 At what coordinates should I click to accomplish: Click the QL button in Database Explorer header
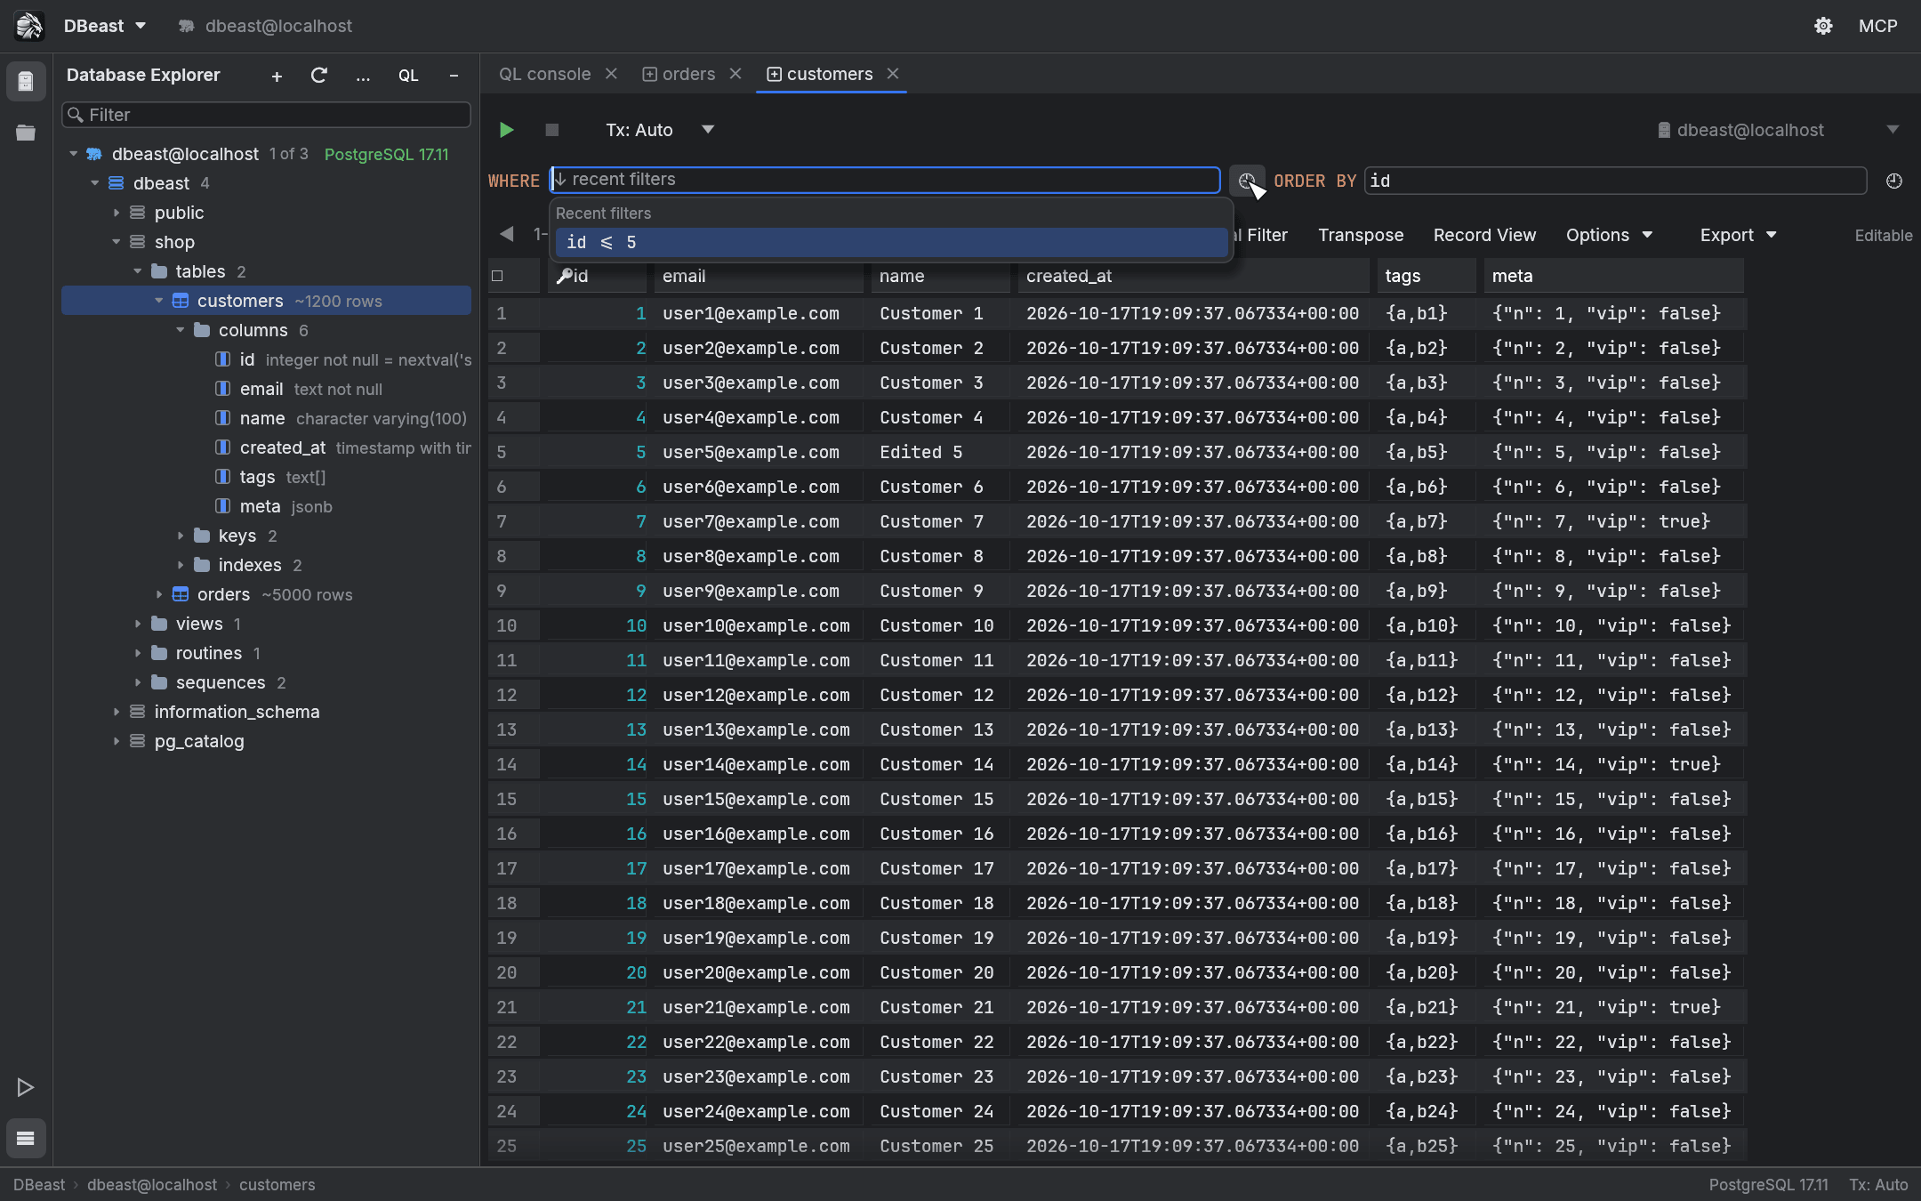point(408,76)
